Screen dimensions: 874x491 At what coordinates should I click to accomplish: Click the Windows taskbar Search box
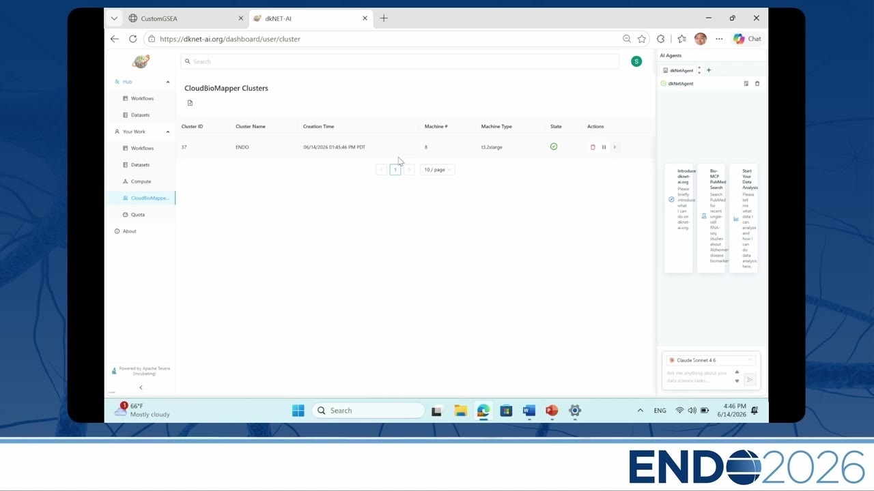click(x=369, y=411)
